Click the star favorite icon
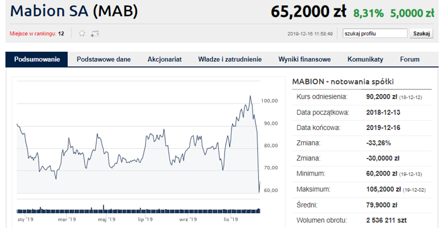This screenshot has height=228, width=448. pos(82,34)
